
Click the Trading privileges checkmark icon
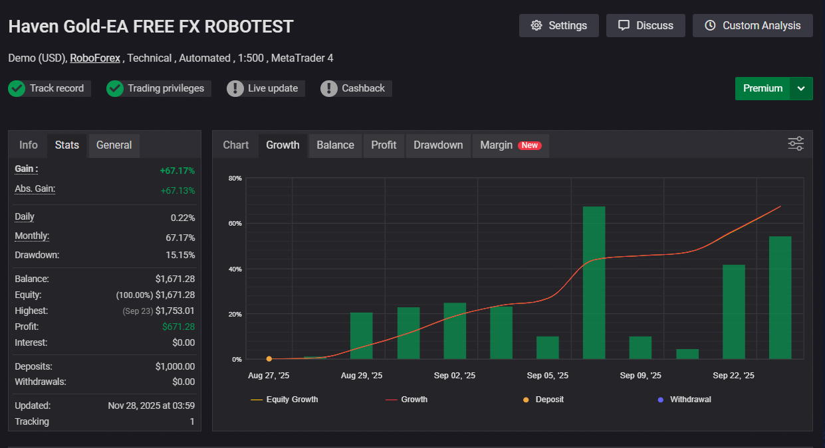115,88
